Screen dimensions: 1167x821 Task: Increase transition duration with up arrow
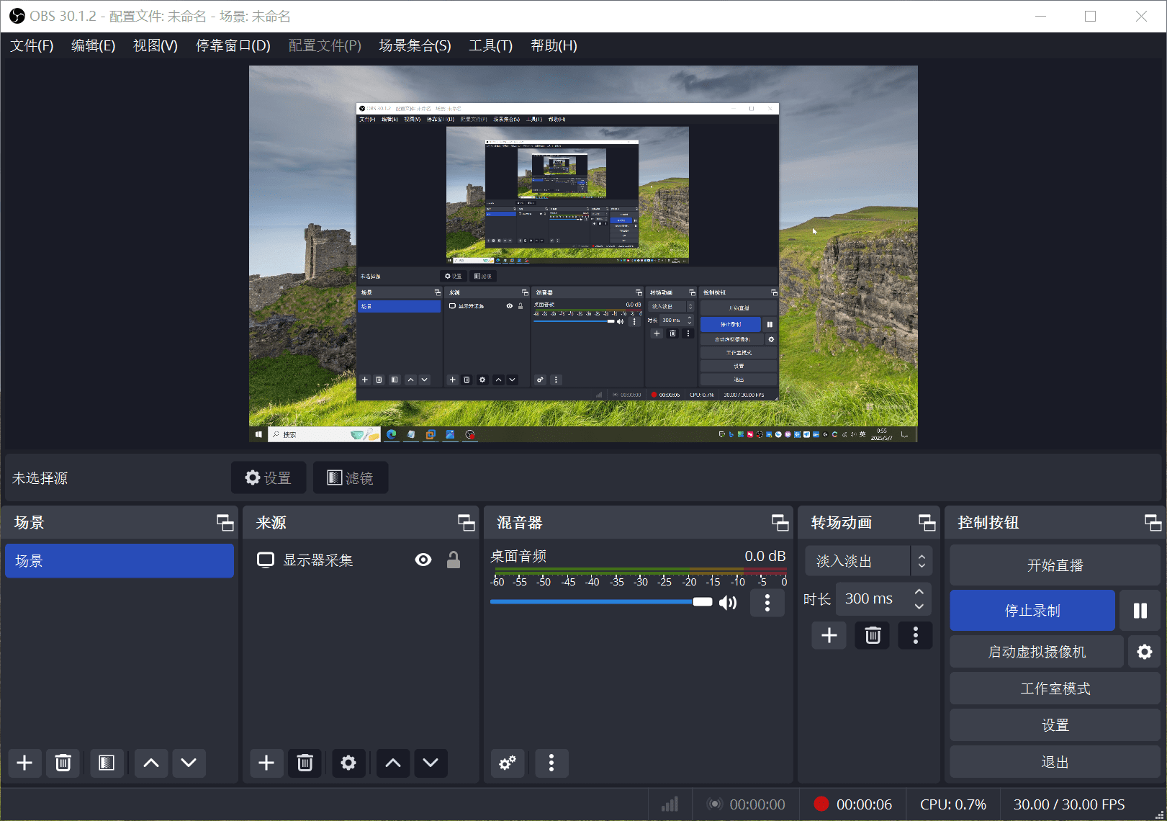click(x=919, y=591)
